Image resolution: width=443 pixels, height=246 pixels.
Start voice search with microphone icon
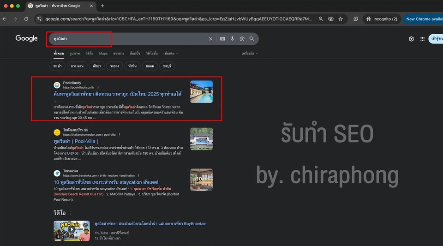[232, 39]
